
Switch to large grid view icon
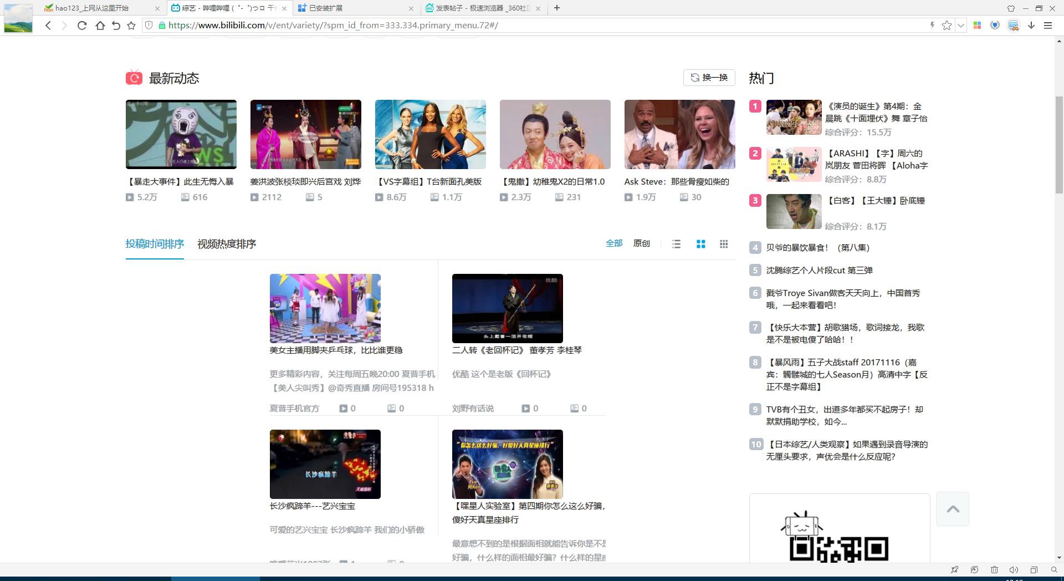click(700, 244)
